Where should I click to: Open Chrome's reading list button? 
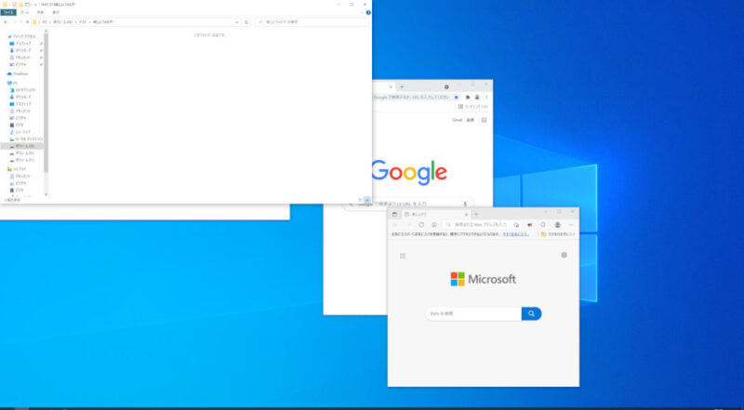pos(472,107)
